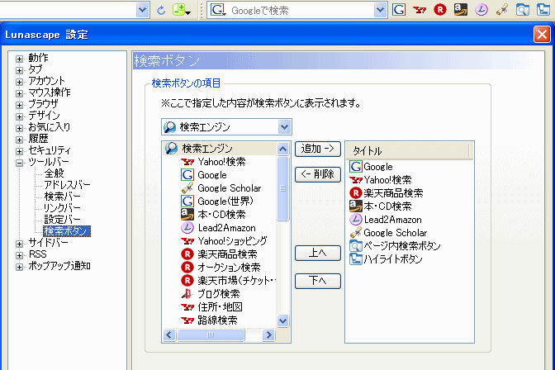Click the 下へ button
555x370 pixels.
pos(317,281)
